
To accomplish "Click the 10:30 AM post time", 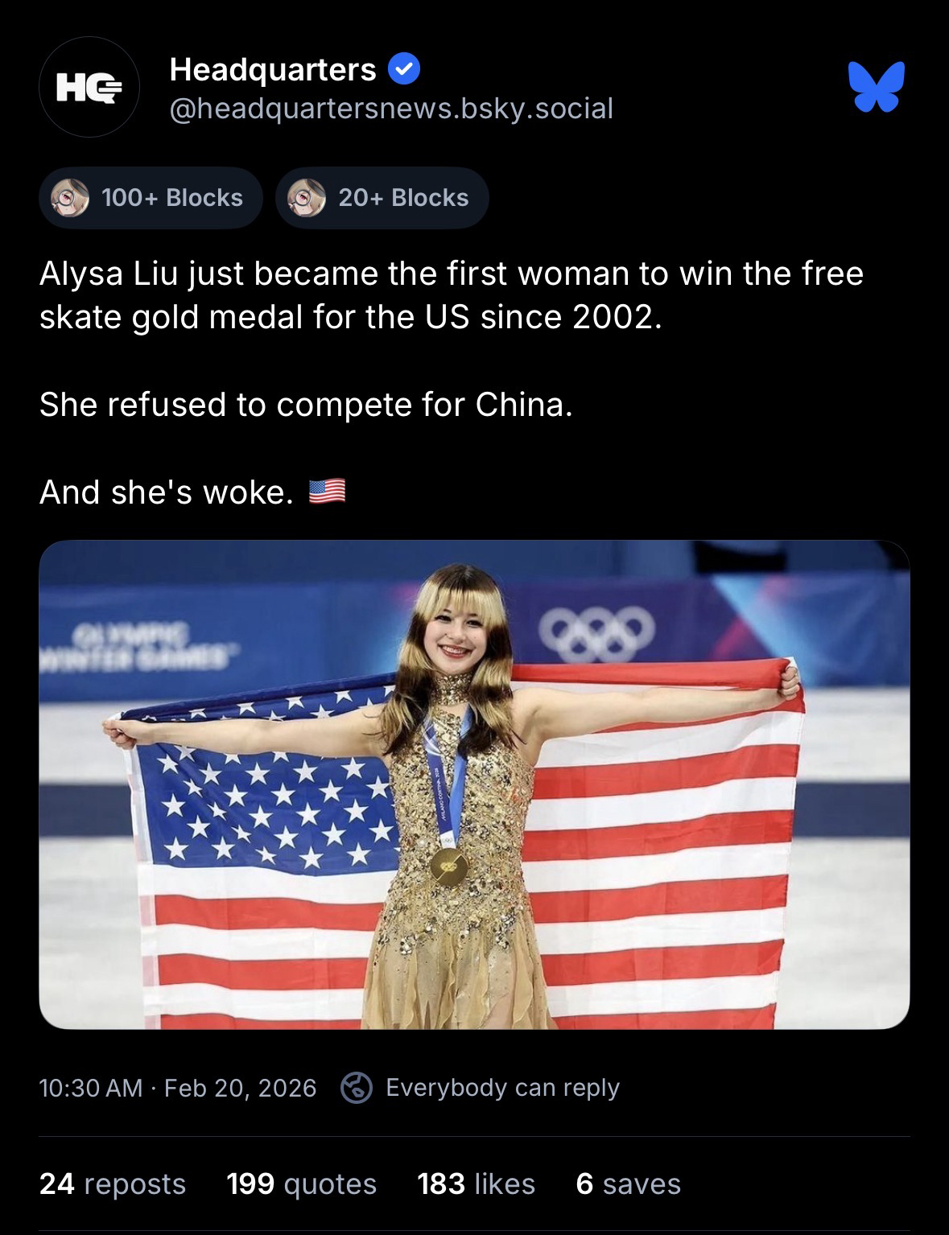I will (x=91, y=1088).
